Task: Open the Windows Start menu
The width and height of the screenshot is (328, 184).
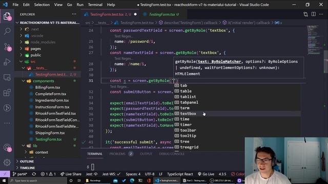Action: pos(4,180)
